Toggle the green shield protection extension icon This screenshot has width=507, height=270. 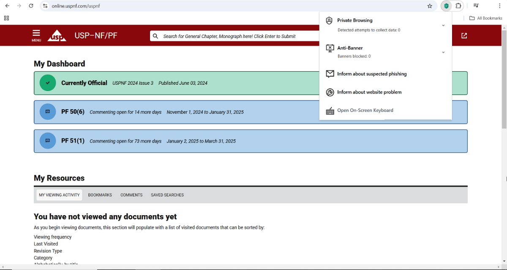pyautogui.click(x=446, y=6)
